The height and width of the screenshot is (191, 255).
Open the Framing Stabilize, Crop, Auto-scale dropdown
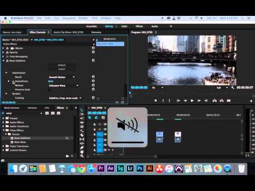(x=65, y=98)
